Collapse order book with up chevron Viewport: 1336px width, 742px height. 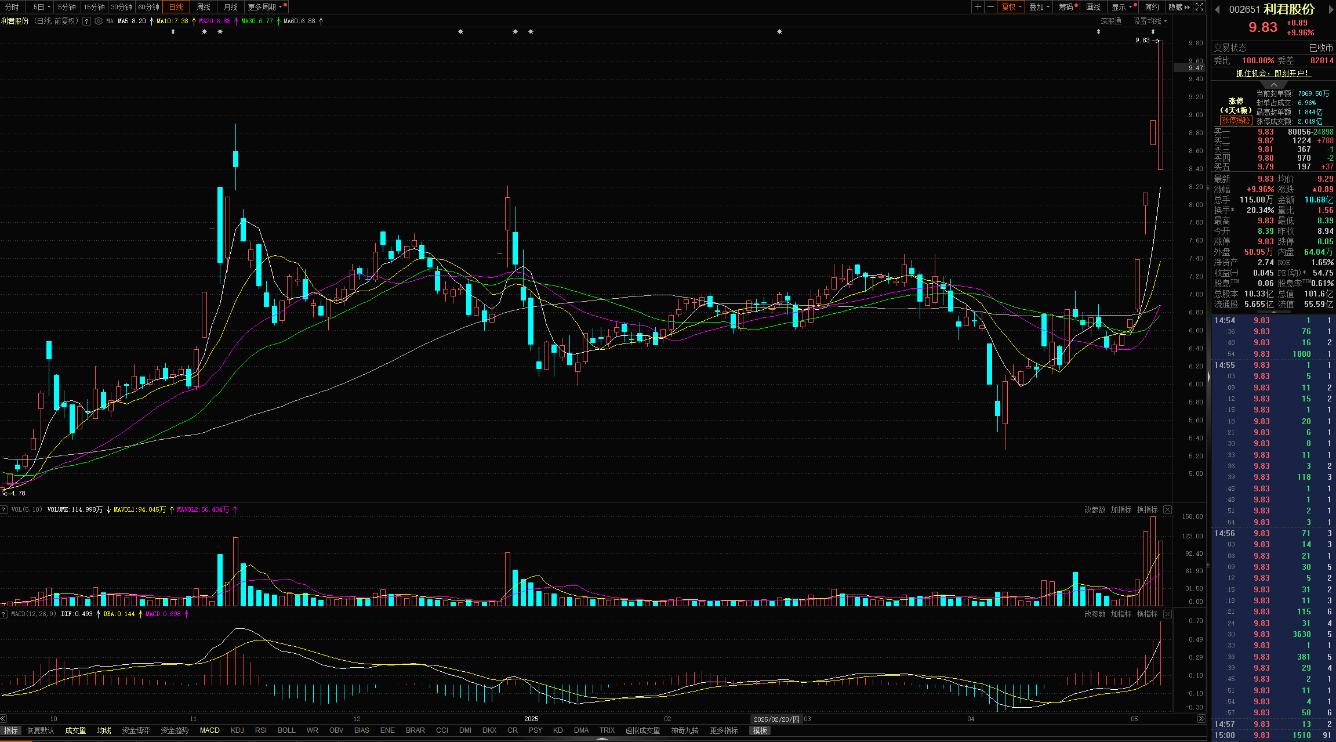(1273, 85)
